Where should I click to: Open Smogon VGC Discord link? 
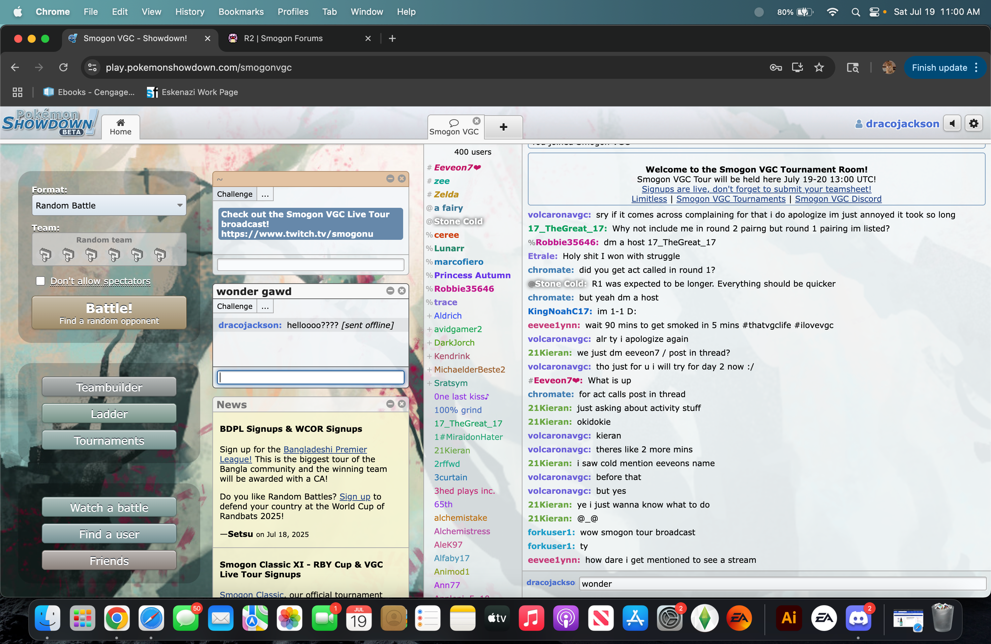(838, 199)
